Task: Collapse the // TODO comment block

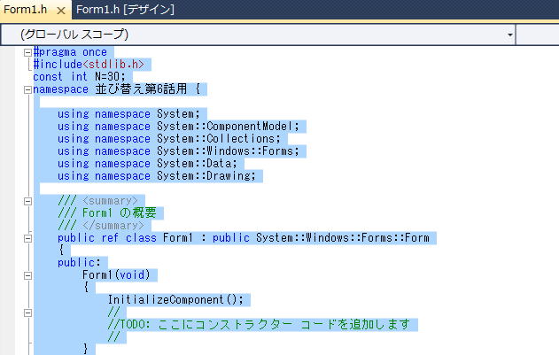Action: 27,313
